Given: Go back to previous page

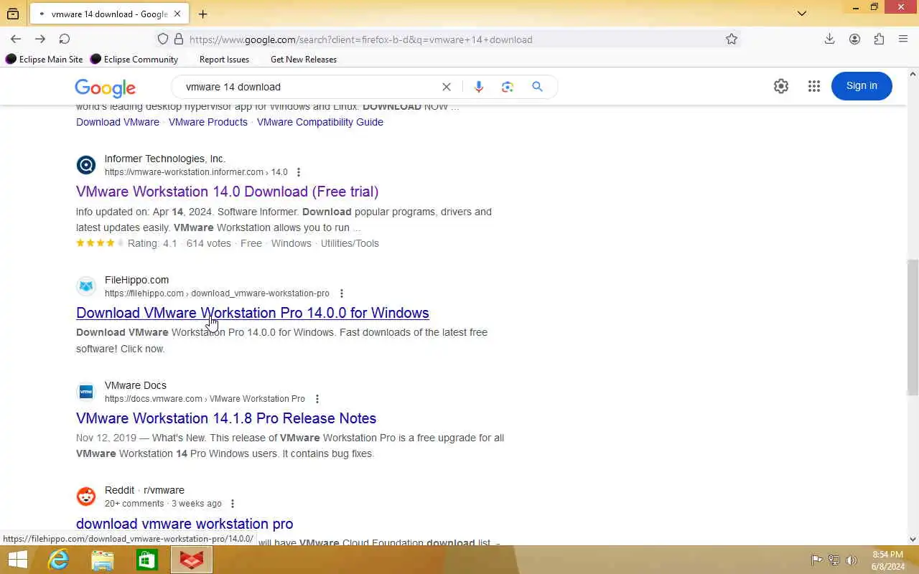Looking at the screenshot, I should pos(16,39).
